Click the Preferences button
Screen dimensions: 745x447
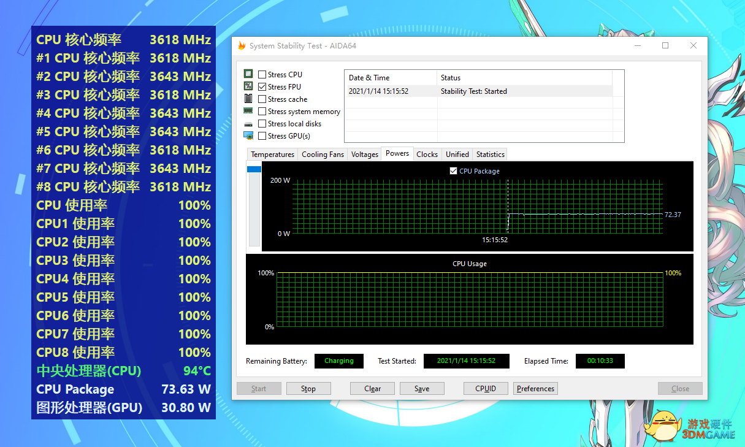(535, 389)
